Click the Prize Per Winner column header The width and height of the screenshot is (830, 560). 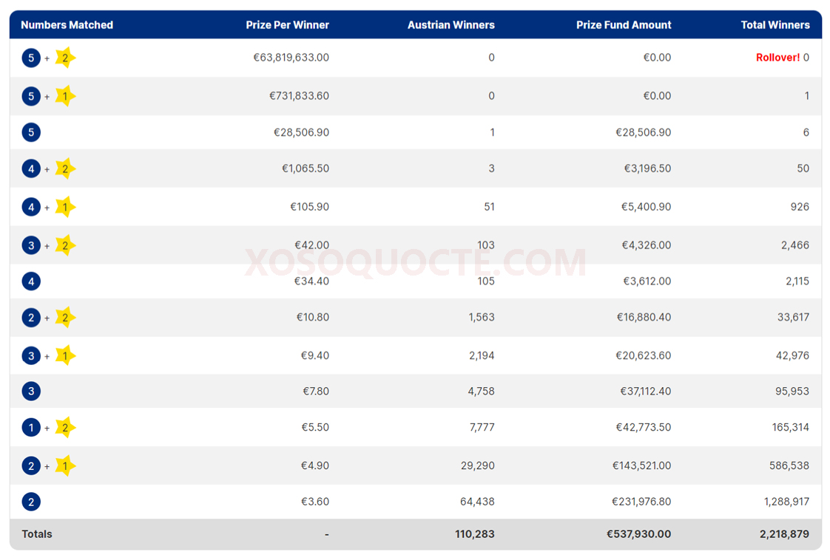287,25
